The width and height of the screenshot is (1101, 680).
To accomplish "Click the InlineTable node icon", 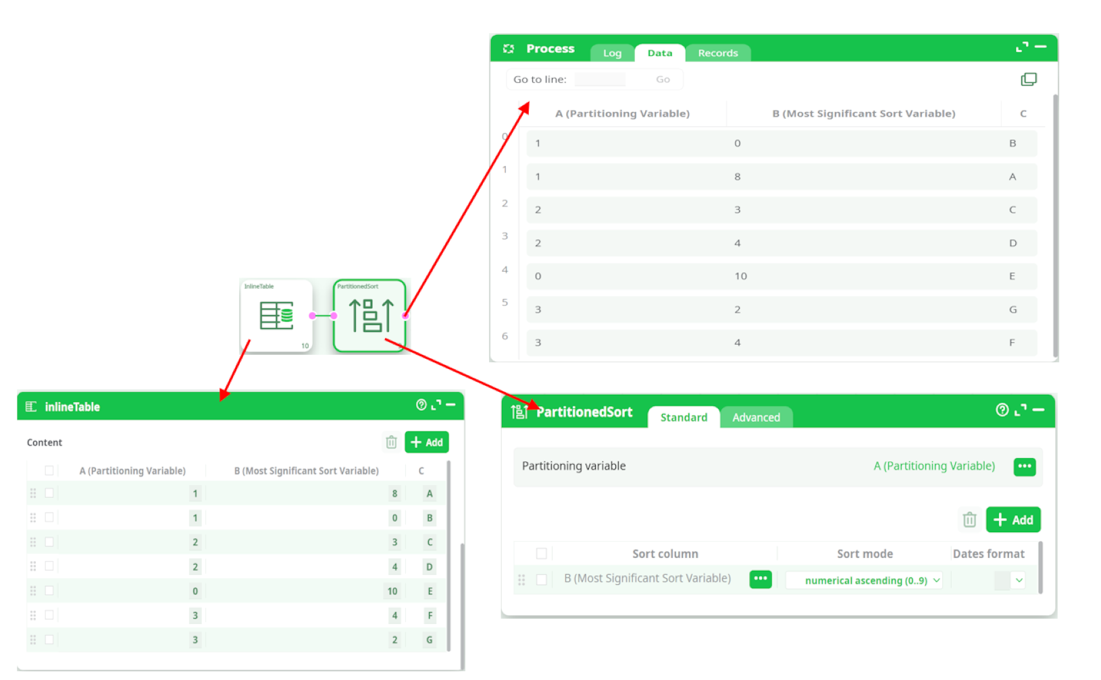I will (x=276, y=316).
